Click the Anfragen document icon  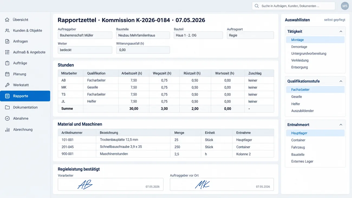[7, 41]
